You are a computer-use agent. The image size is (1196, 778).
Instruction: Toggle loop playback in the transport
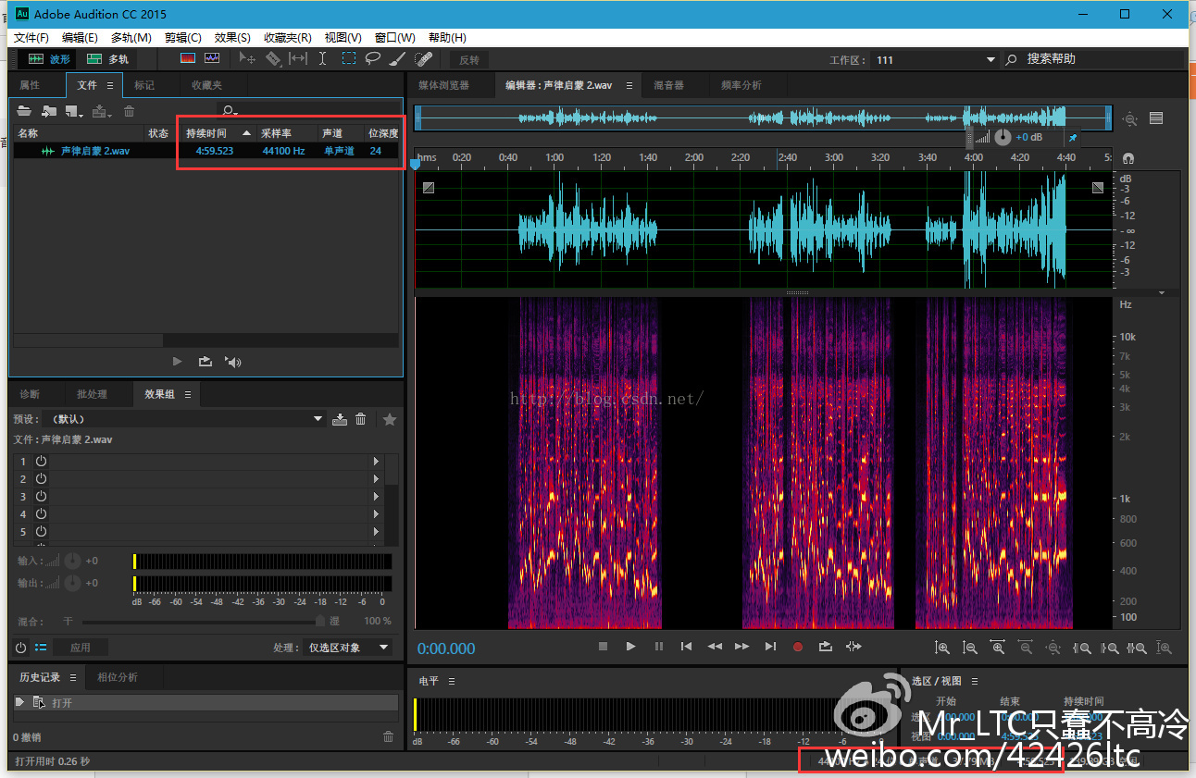tap(826, 647)
